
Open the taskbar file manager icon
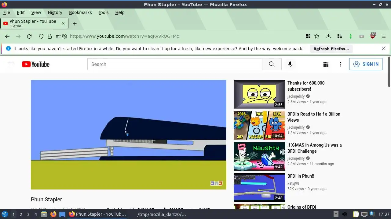click(44, 214)
